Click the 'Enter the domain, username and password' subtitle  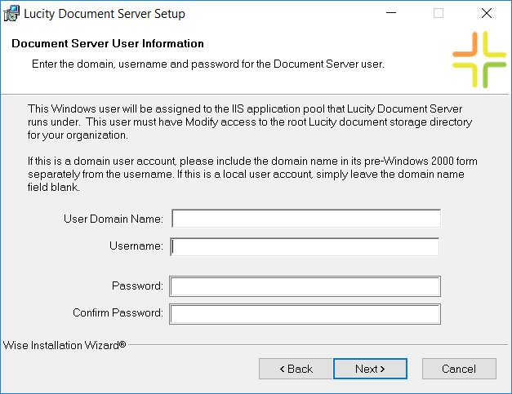[x=208, y=64]
